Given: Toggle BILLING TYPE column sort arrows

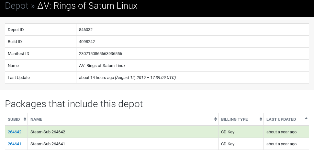Looking at the screenshot, I should tap(261, 119).
